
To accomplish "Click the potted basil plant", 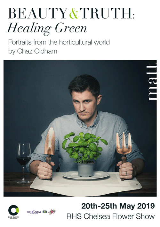I will click(85, 154).
